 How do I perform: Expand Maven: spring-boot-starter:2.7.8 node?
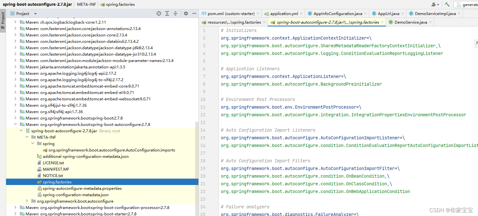tap(15, 213)
